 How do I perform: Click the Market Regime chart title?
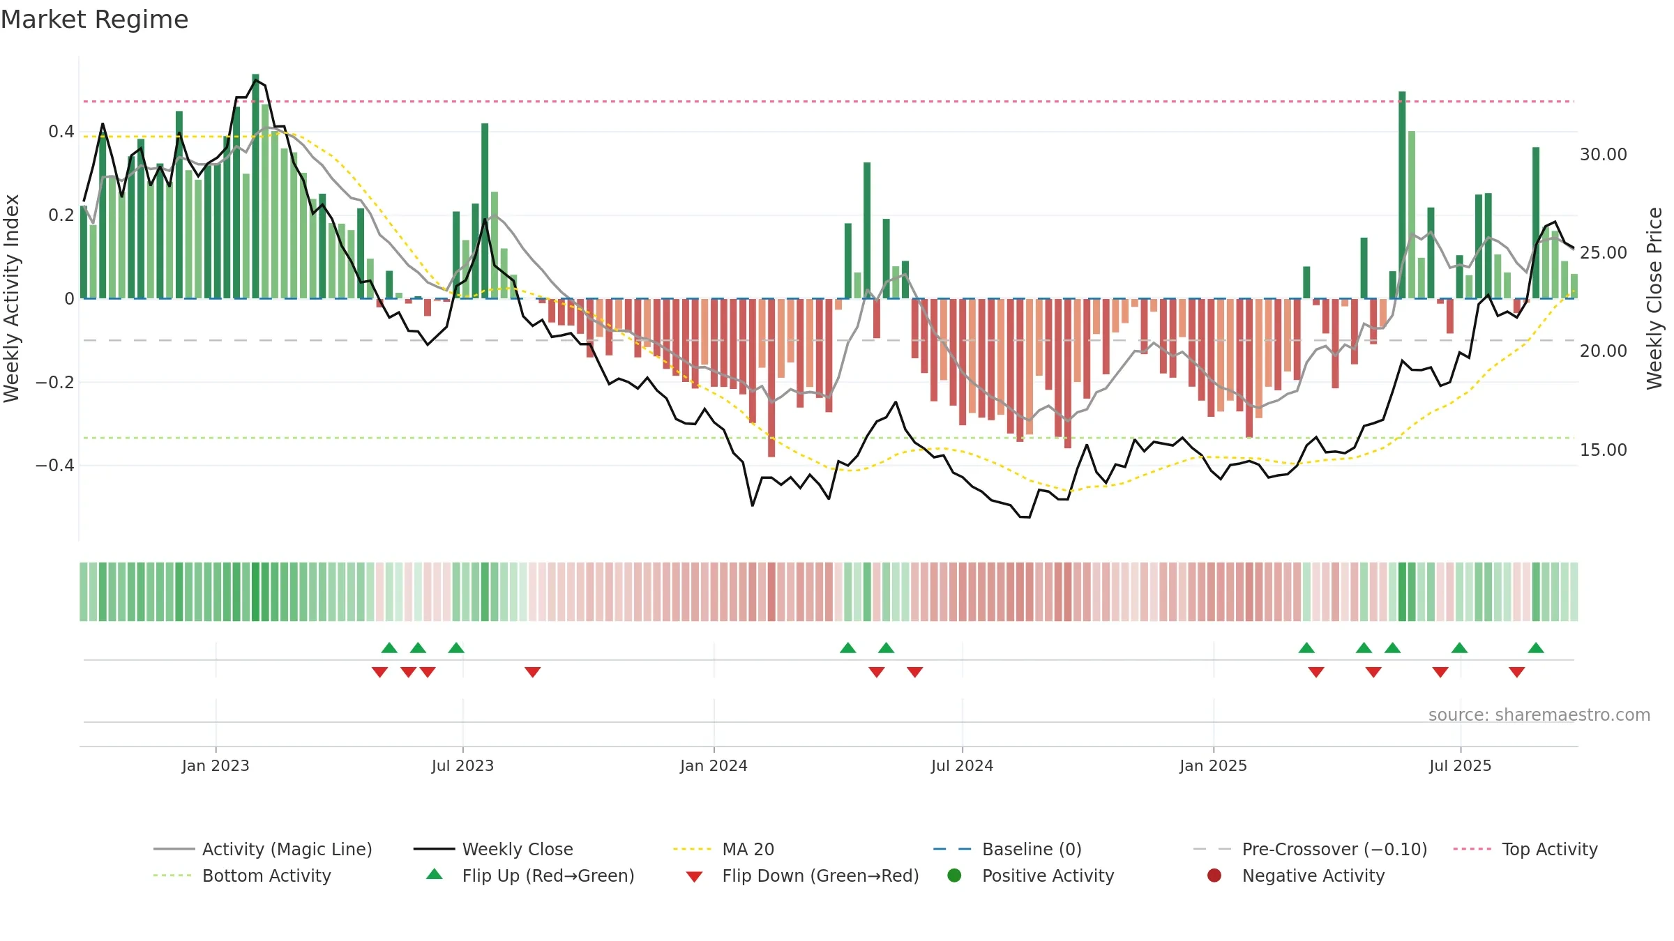(94, 20)
